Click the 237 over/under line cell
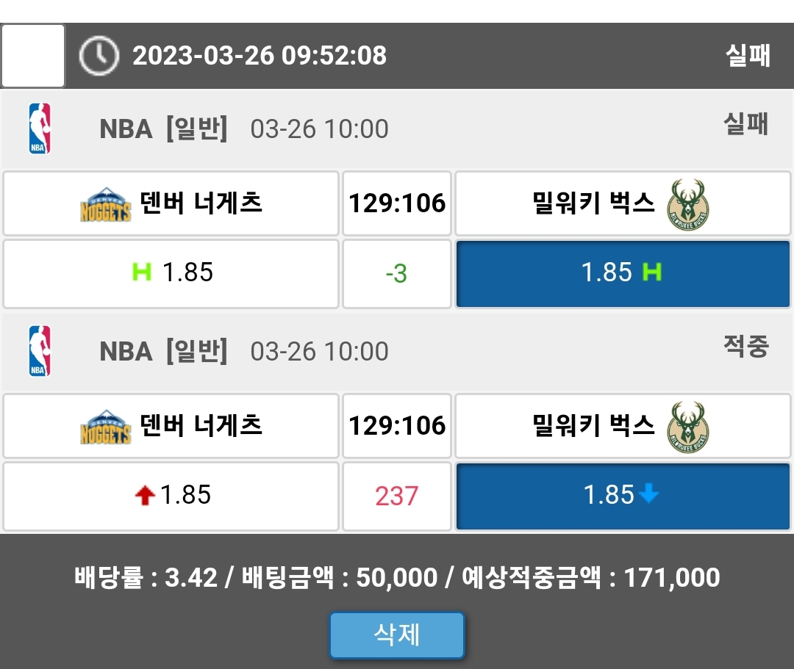The height and width of the screenshot is (669, 794). [x=396, y=496]
